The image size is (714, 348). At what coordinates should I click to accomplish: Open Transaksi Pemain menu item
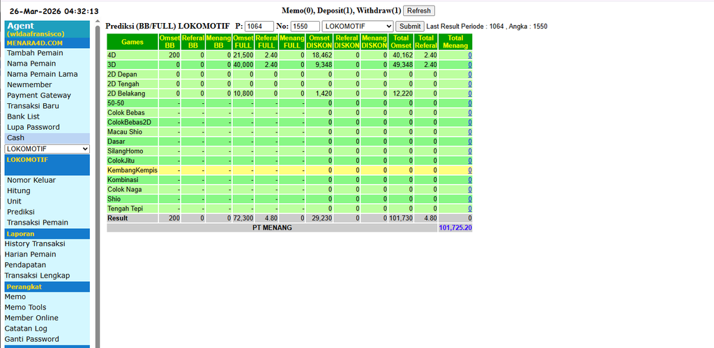[x=38, y=222]
